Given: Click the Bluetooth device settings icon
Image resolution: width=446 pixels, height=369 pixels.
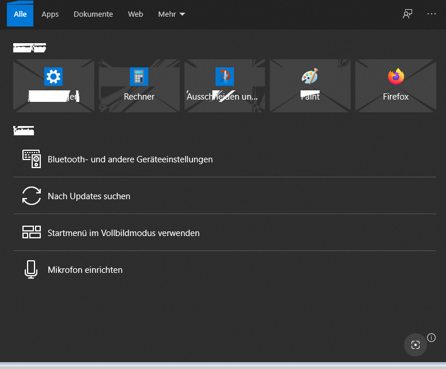Looking at the screenshot, I should (x=32, y=159).
